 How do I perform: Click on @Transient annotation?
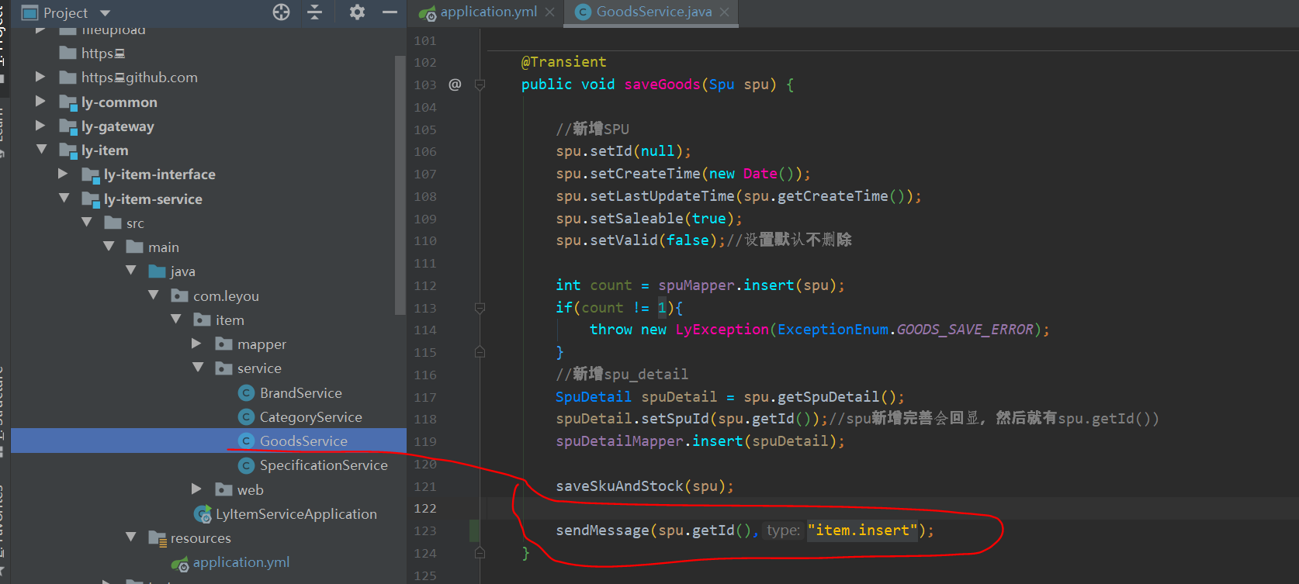click(564, 62)
